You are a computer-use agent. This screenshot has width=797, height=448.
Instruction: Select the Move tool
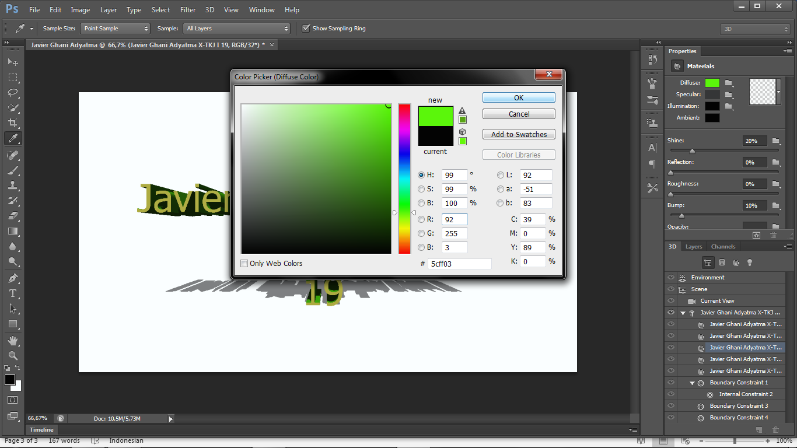tap(12, 62)
